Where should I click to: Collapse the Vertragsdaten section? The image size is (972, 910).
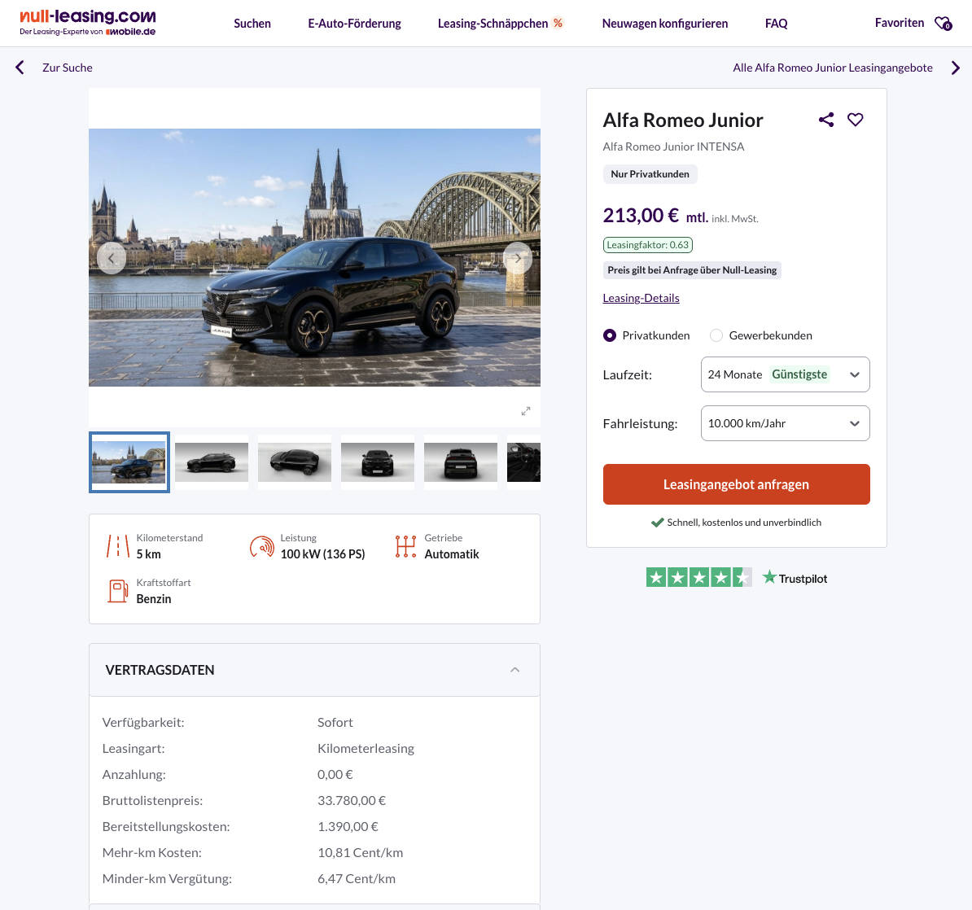[514, 670]
